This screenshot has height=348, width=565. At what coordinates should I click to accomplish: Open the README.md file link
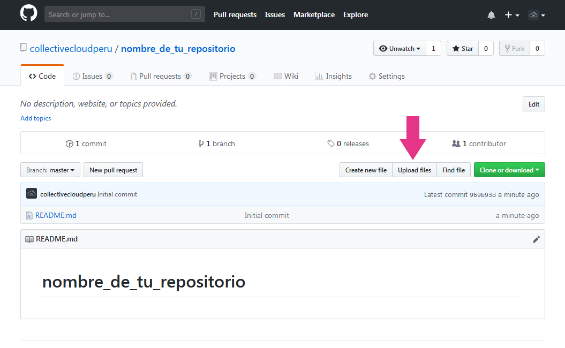(56, 215)
